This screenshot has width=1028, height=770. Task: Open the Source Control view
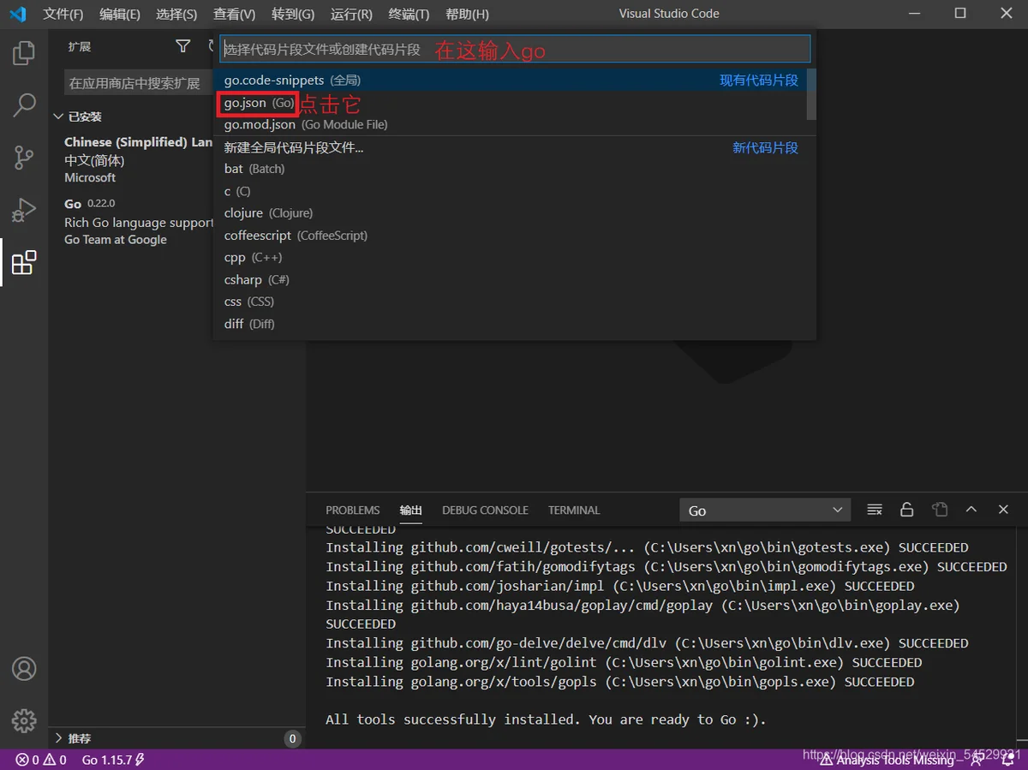(x=24, y=158)
